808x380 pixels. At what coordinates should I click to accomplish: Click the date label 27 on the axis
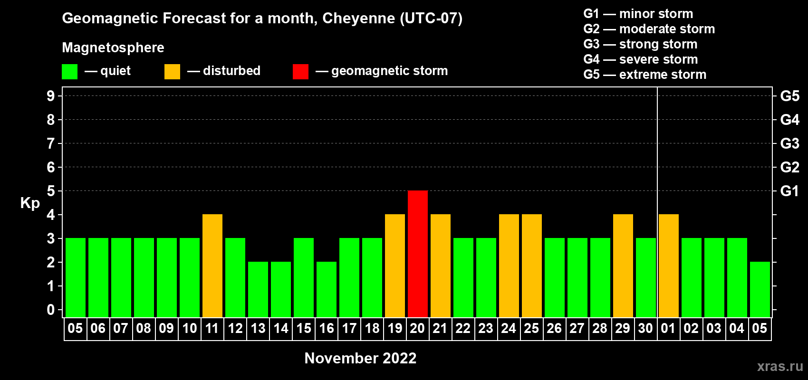[x=577, y=328]
